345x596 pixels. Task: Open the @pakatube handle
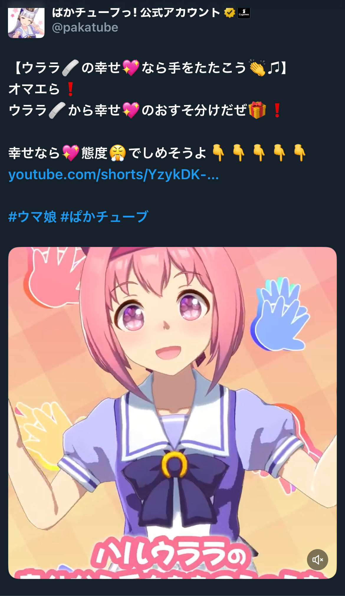85,27
